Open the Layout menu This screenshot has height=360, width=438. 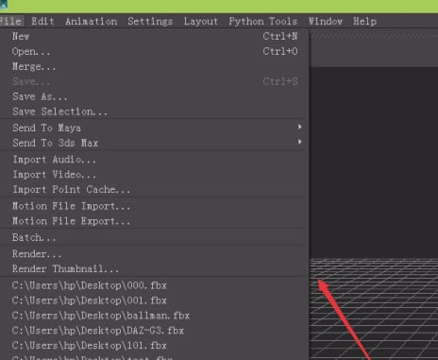(200, 22)
